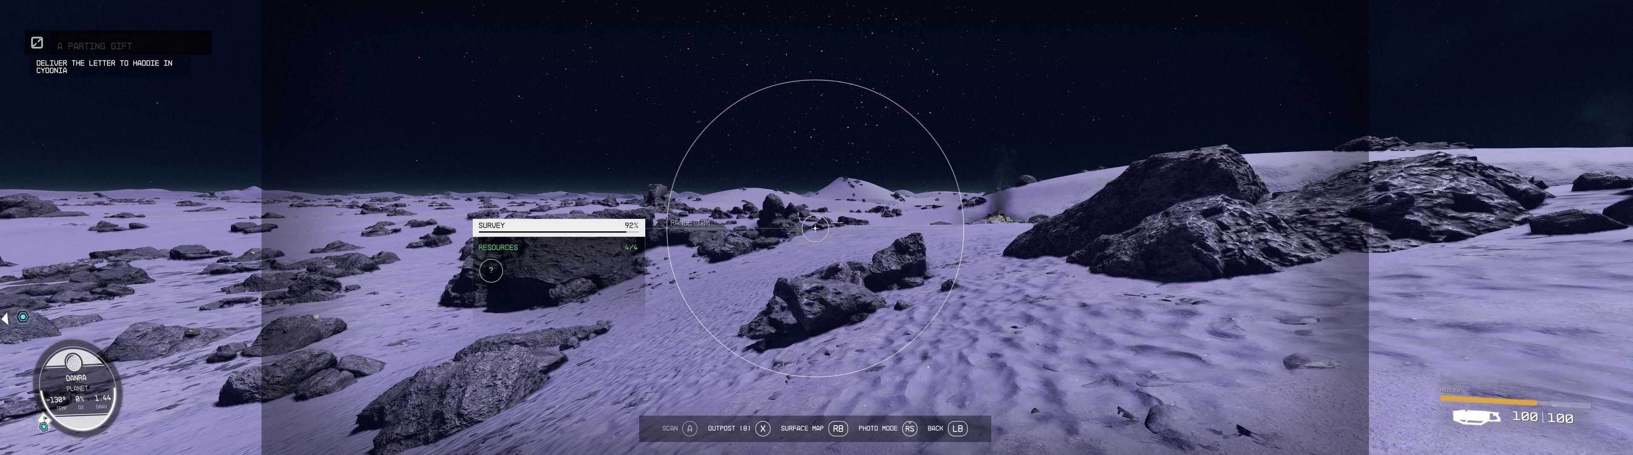
Task: Click the 'Deliver the letter to Haddie' objective
Action: tap(104, 66)
